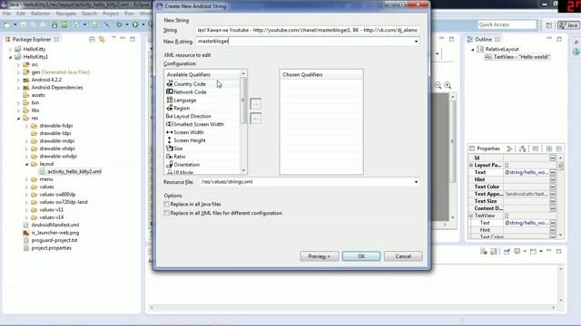Click the New toolbar icon in Eclipse
581x326 pixels.
point(7,24)
